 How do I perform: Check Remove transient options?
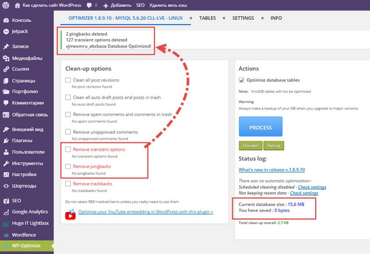click(x=68, y=150)
